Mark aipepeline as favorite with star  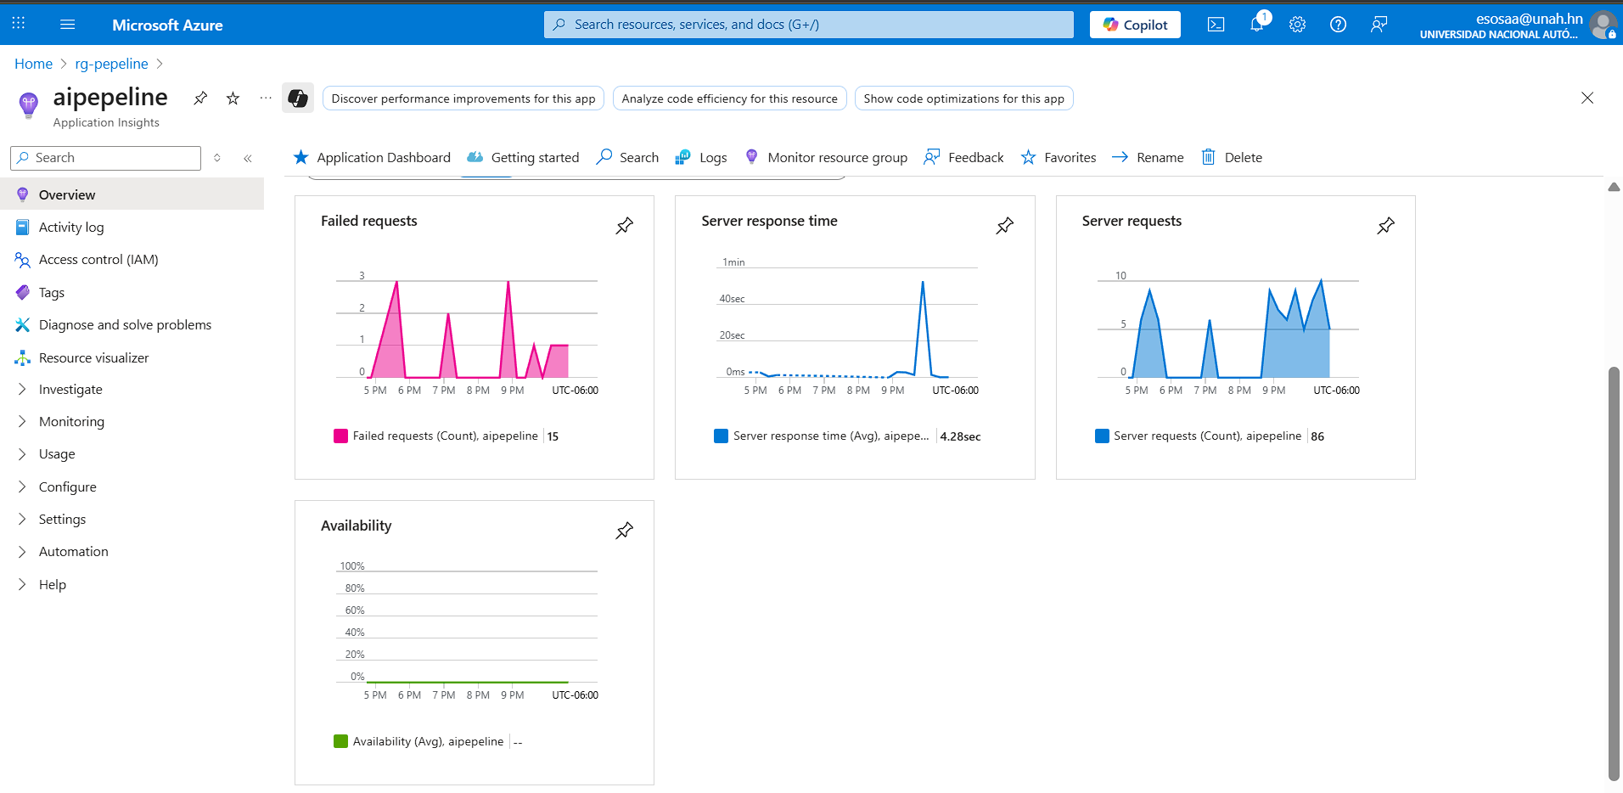(x=233, y=98)
